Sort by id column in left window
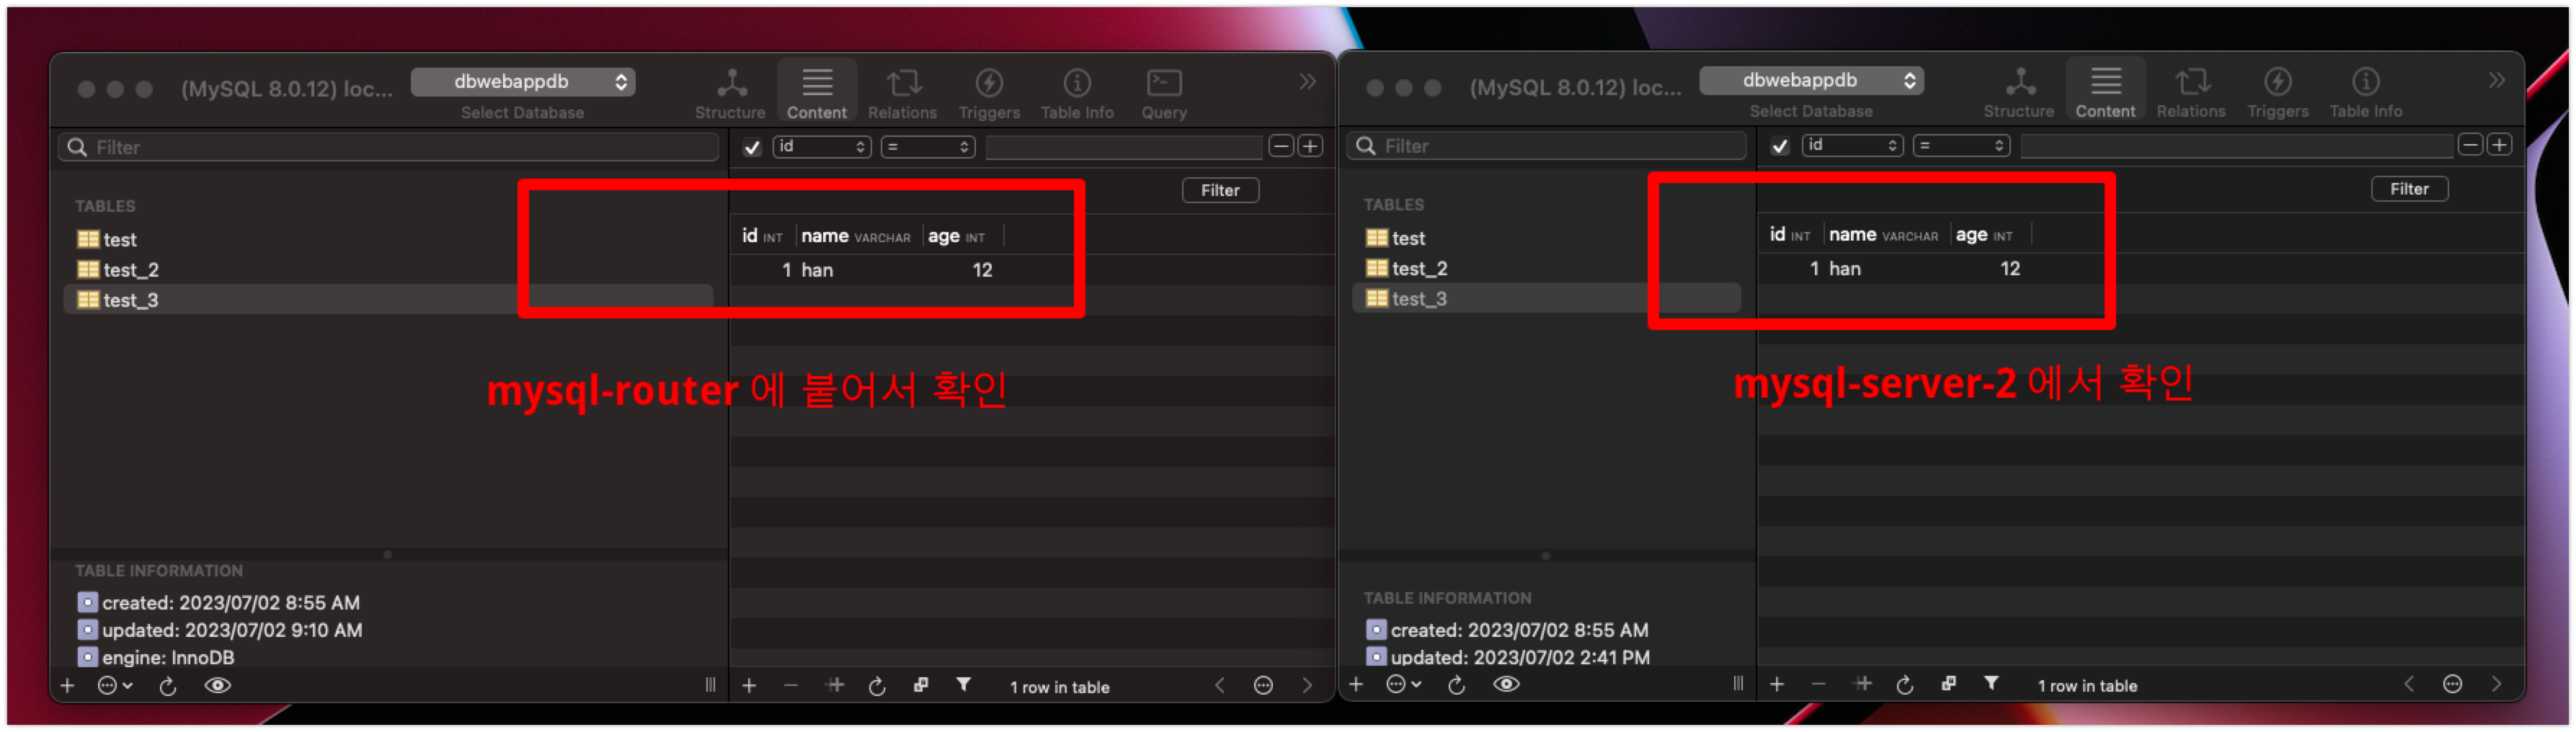 tap(762, 236)
